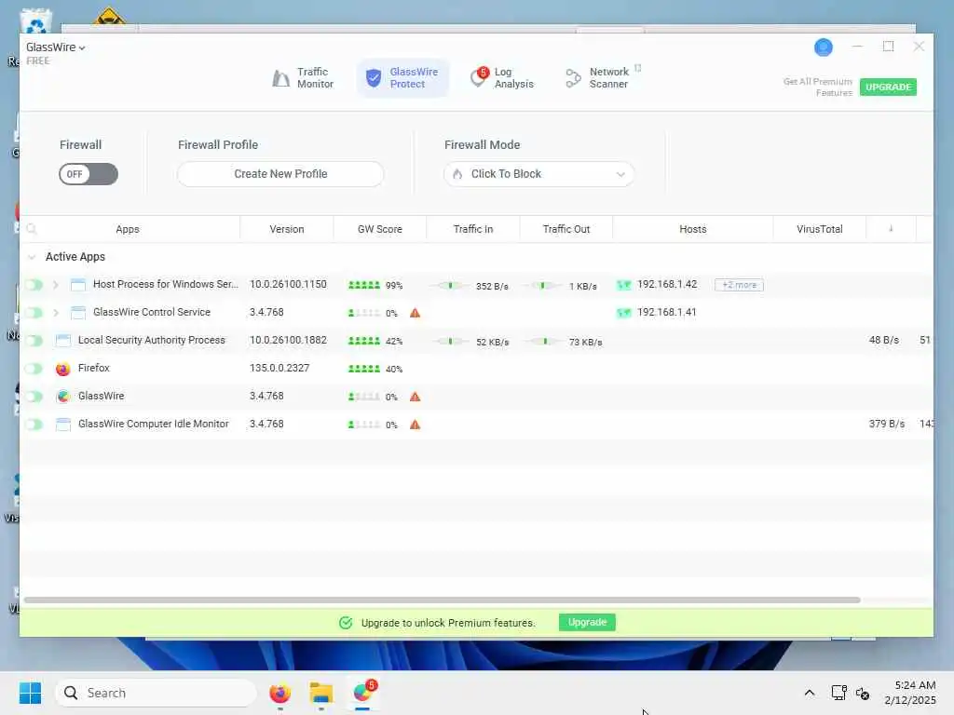Expand GlassWire Control Service row

click(56, 313)
